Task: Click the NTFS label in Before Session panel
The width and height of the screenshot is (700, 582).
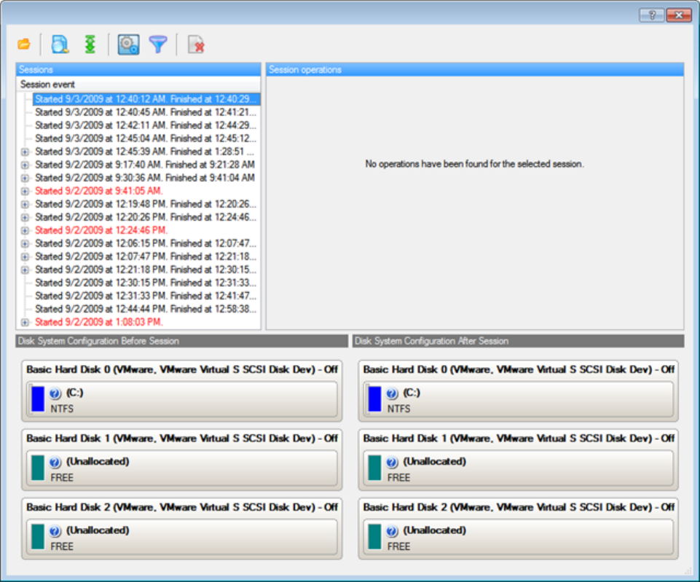Action: 62,409
